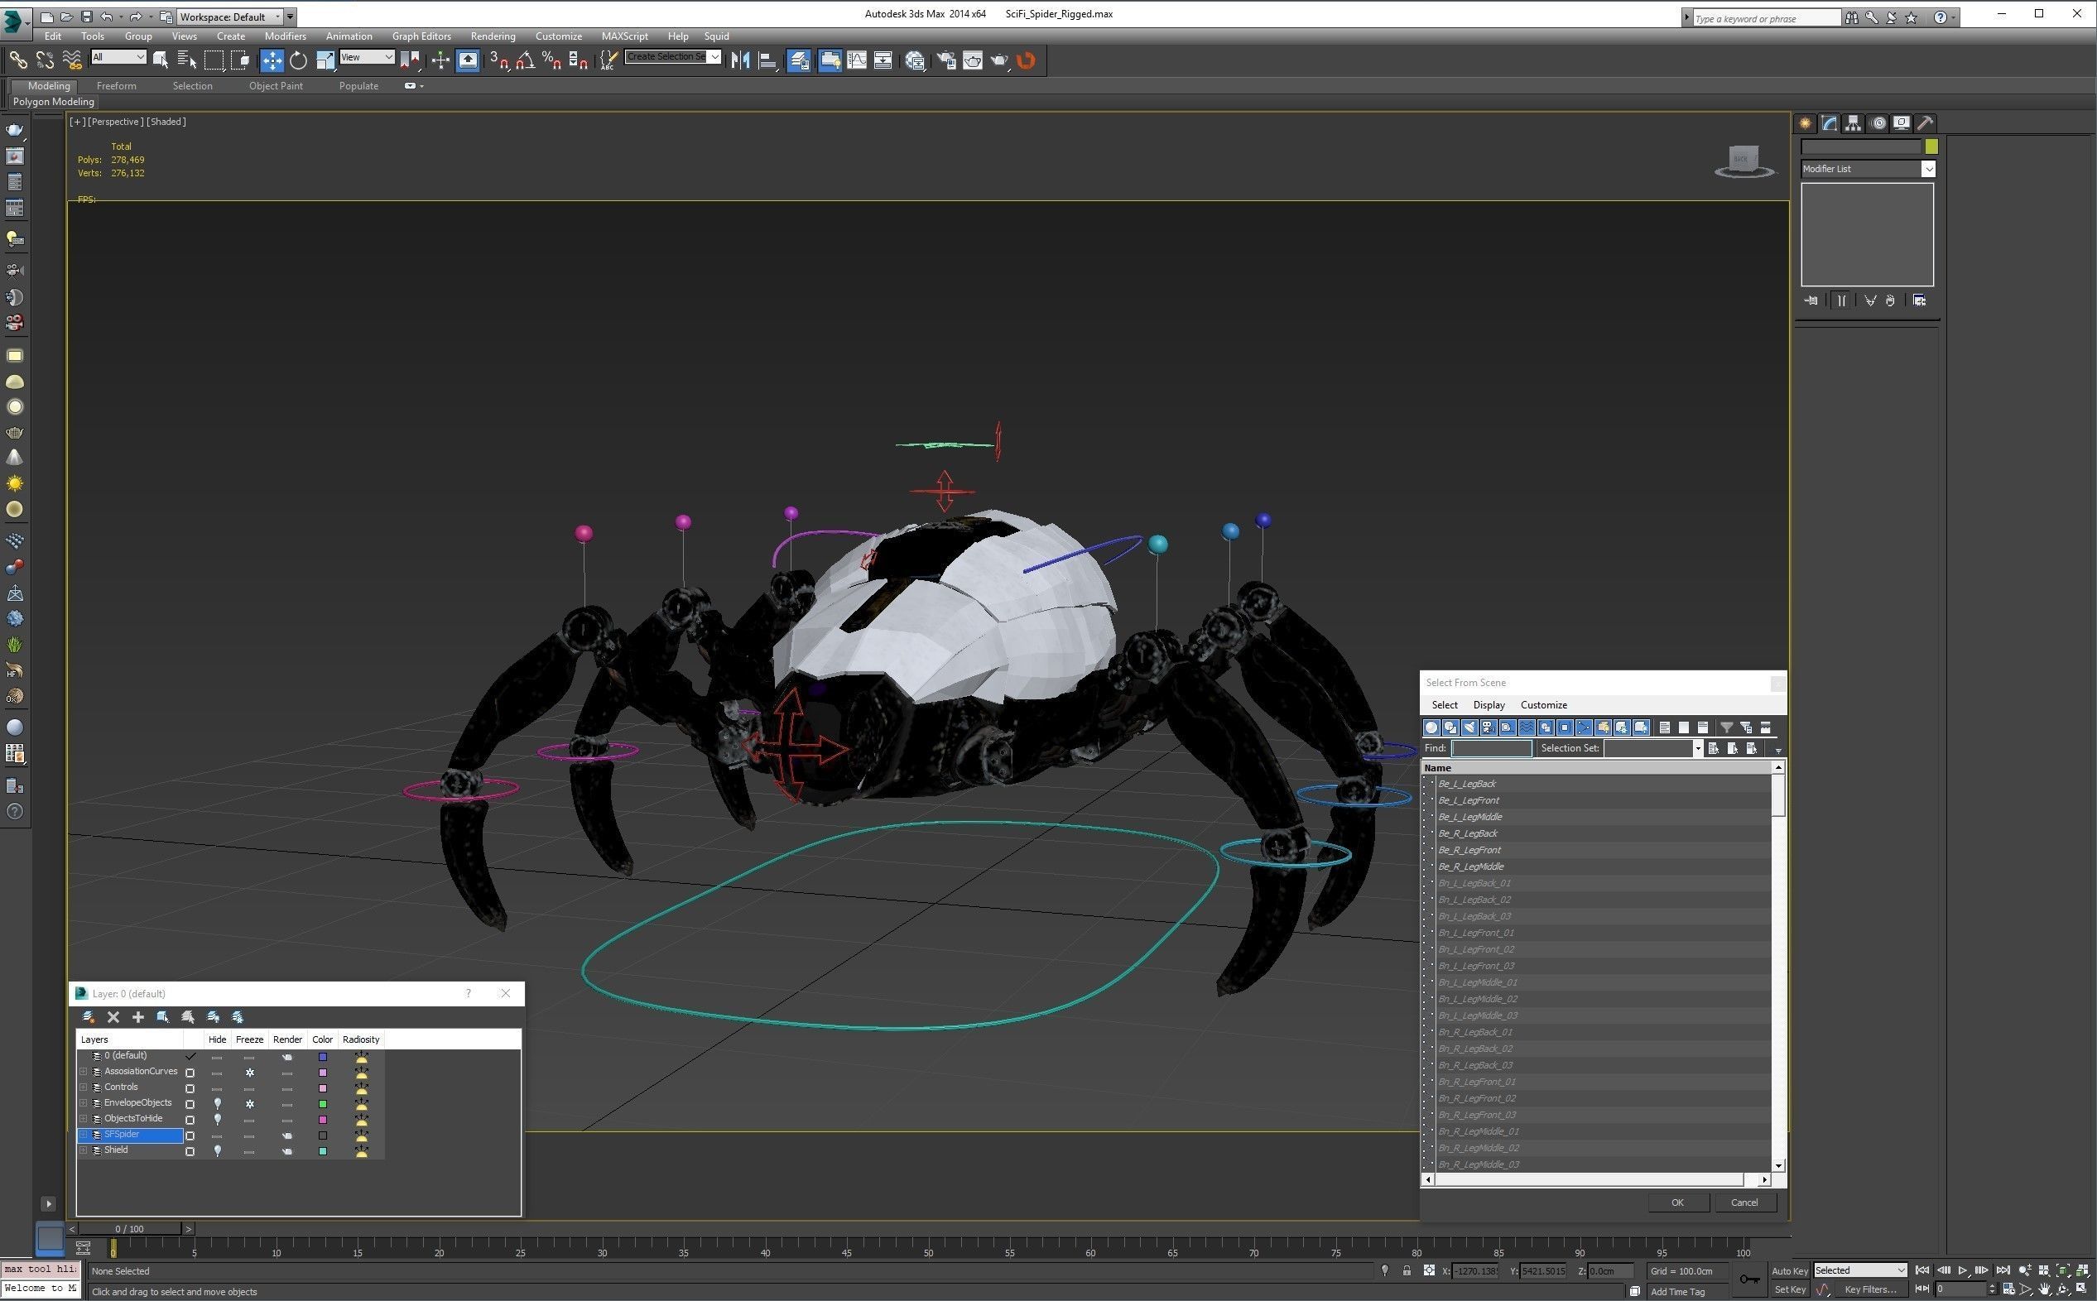The height and width of the screenshot is (1301, 2097).
Task: Expand the AssosiationCurves layer tree
Action: point(84,1072)
